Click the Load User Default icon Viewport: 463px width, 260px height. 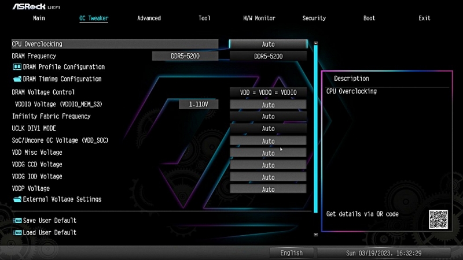[x=17, y=233]
